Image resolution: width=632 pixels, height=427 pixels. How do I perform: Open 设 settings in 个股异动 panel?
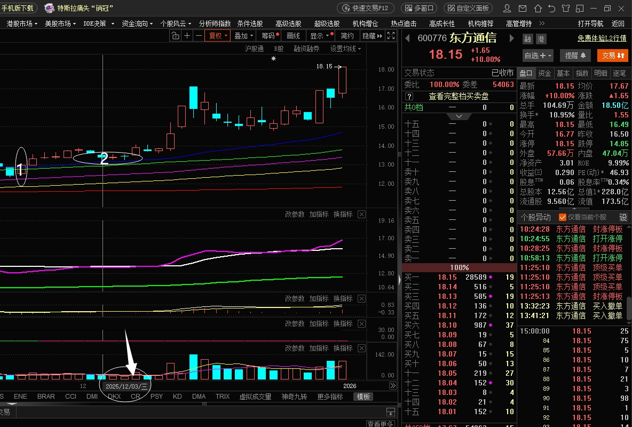(x=623, y=217)
